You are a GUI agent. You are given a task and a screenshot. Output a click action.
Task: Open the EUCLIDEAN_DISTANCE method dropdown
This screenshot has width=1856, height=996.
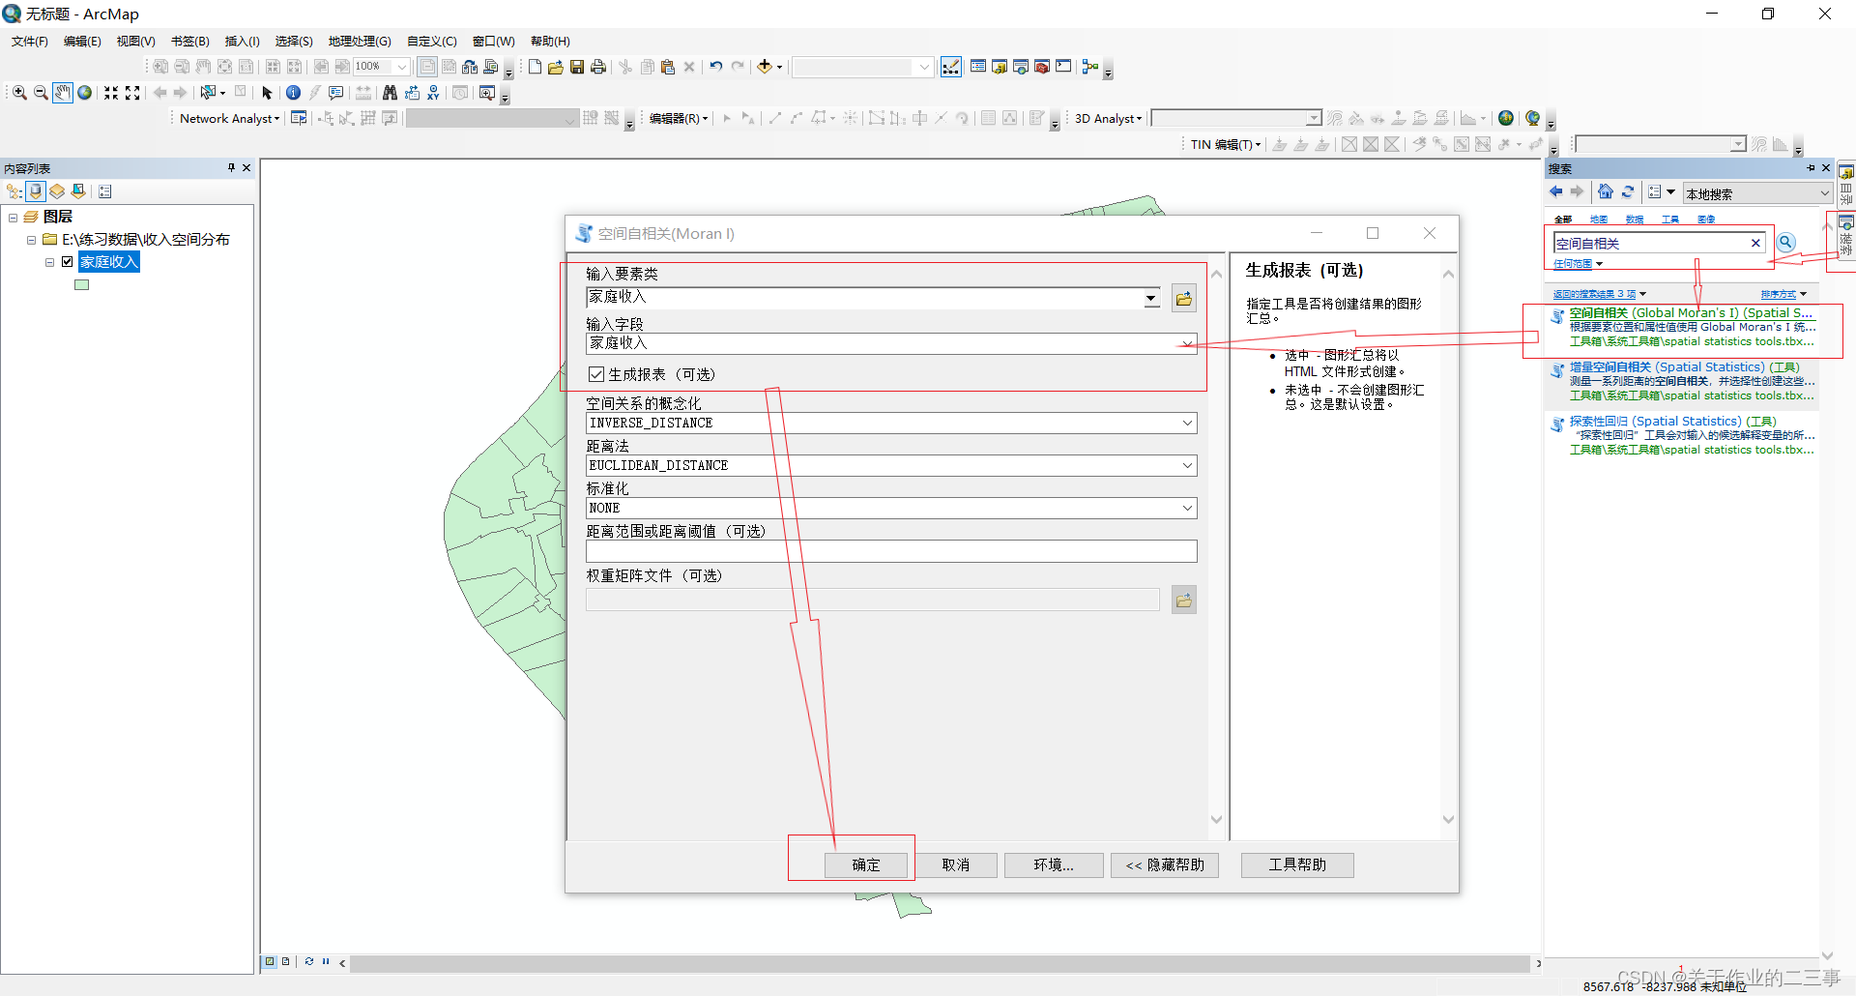[x=1187, y=465]
